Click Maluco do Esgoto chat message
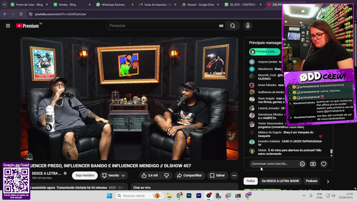Viewport: 357px width, 201px height. pos(286,134)
